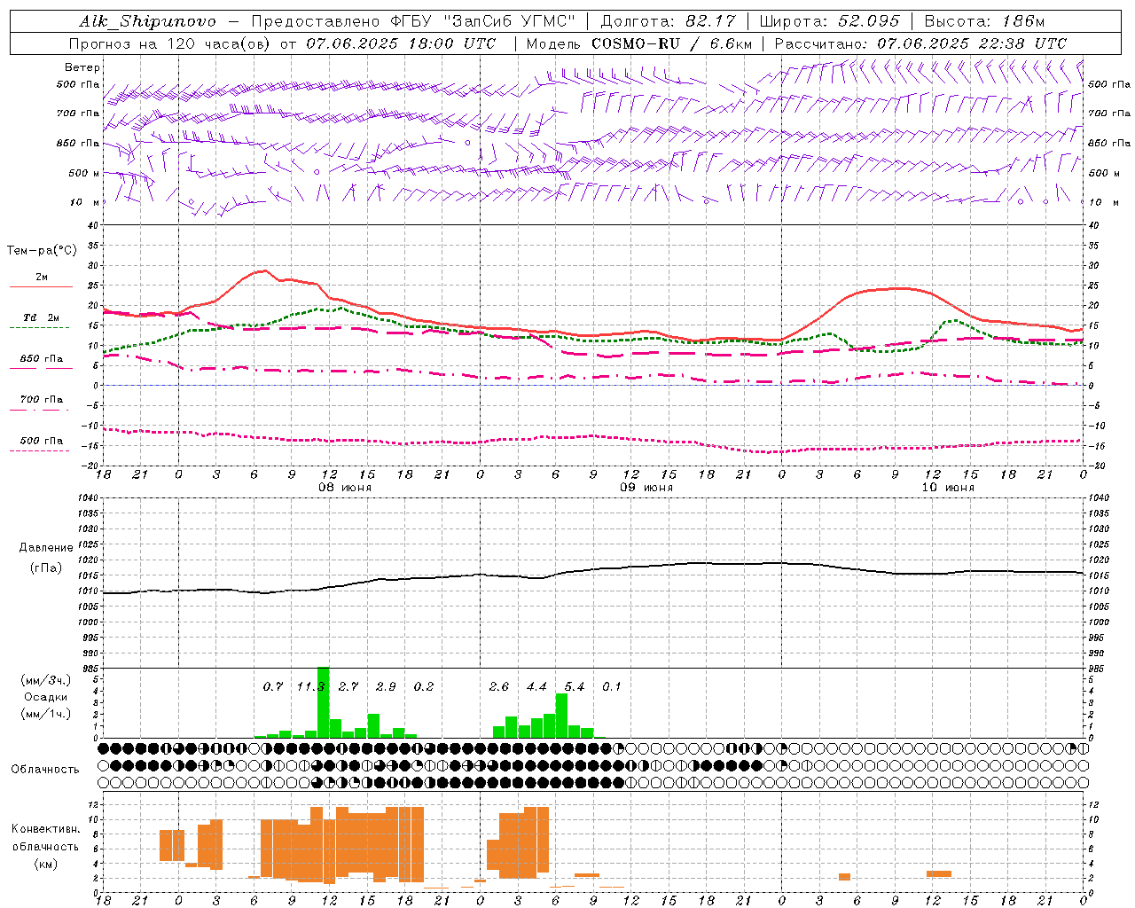Click the Модель COSMO-RU / 6.6км label
Image resolution: width=1135 pixels, height=908 pixels.
638,43
